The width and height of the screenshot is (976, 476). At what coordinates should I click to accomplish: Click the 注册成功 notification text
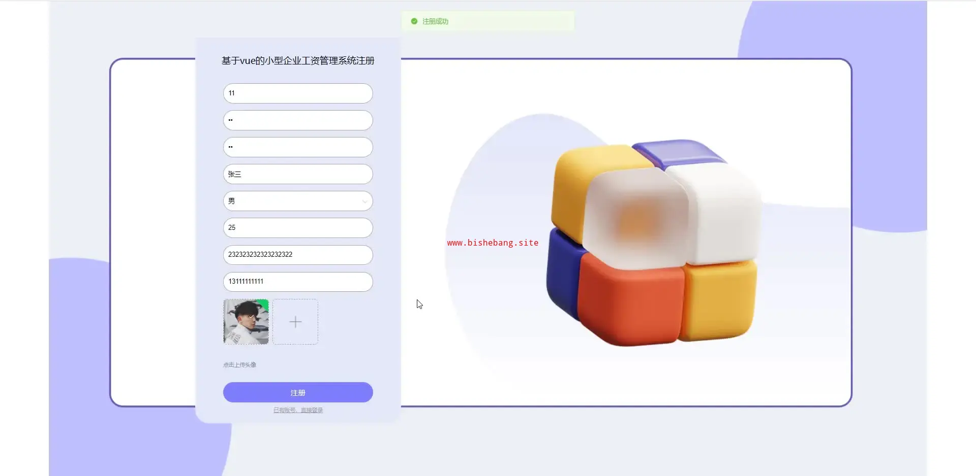click(435, 21)
